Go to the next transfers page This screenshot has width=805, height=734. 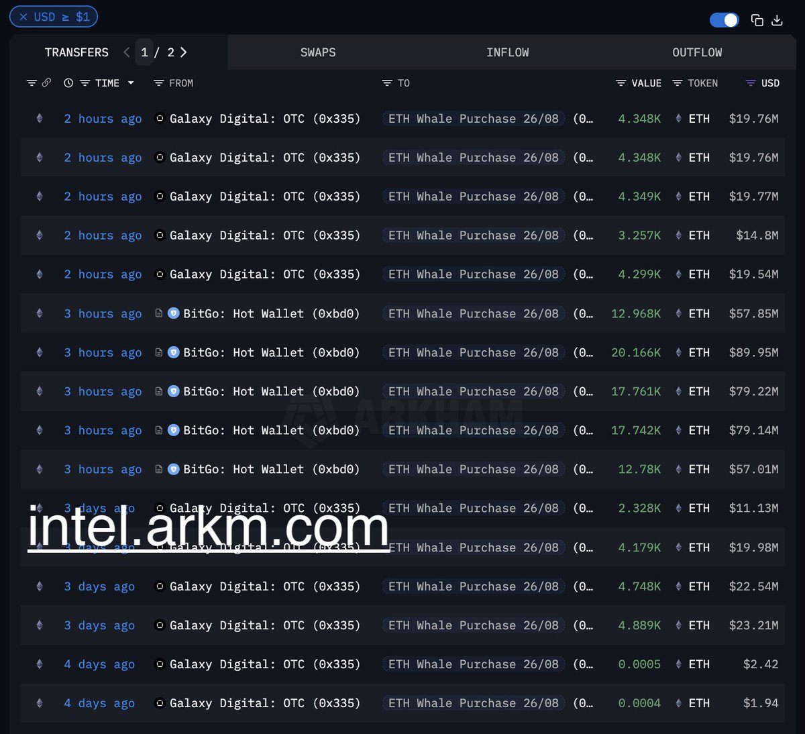pyautogui.click(x=184, y=52)
